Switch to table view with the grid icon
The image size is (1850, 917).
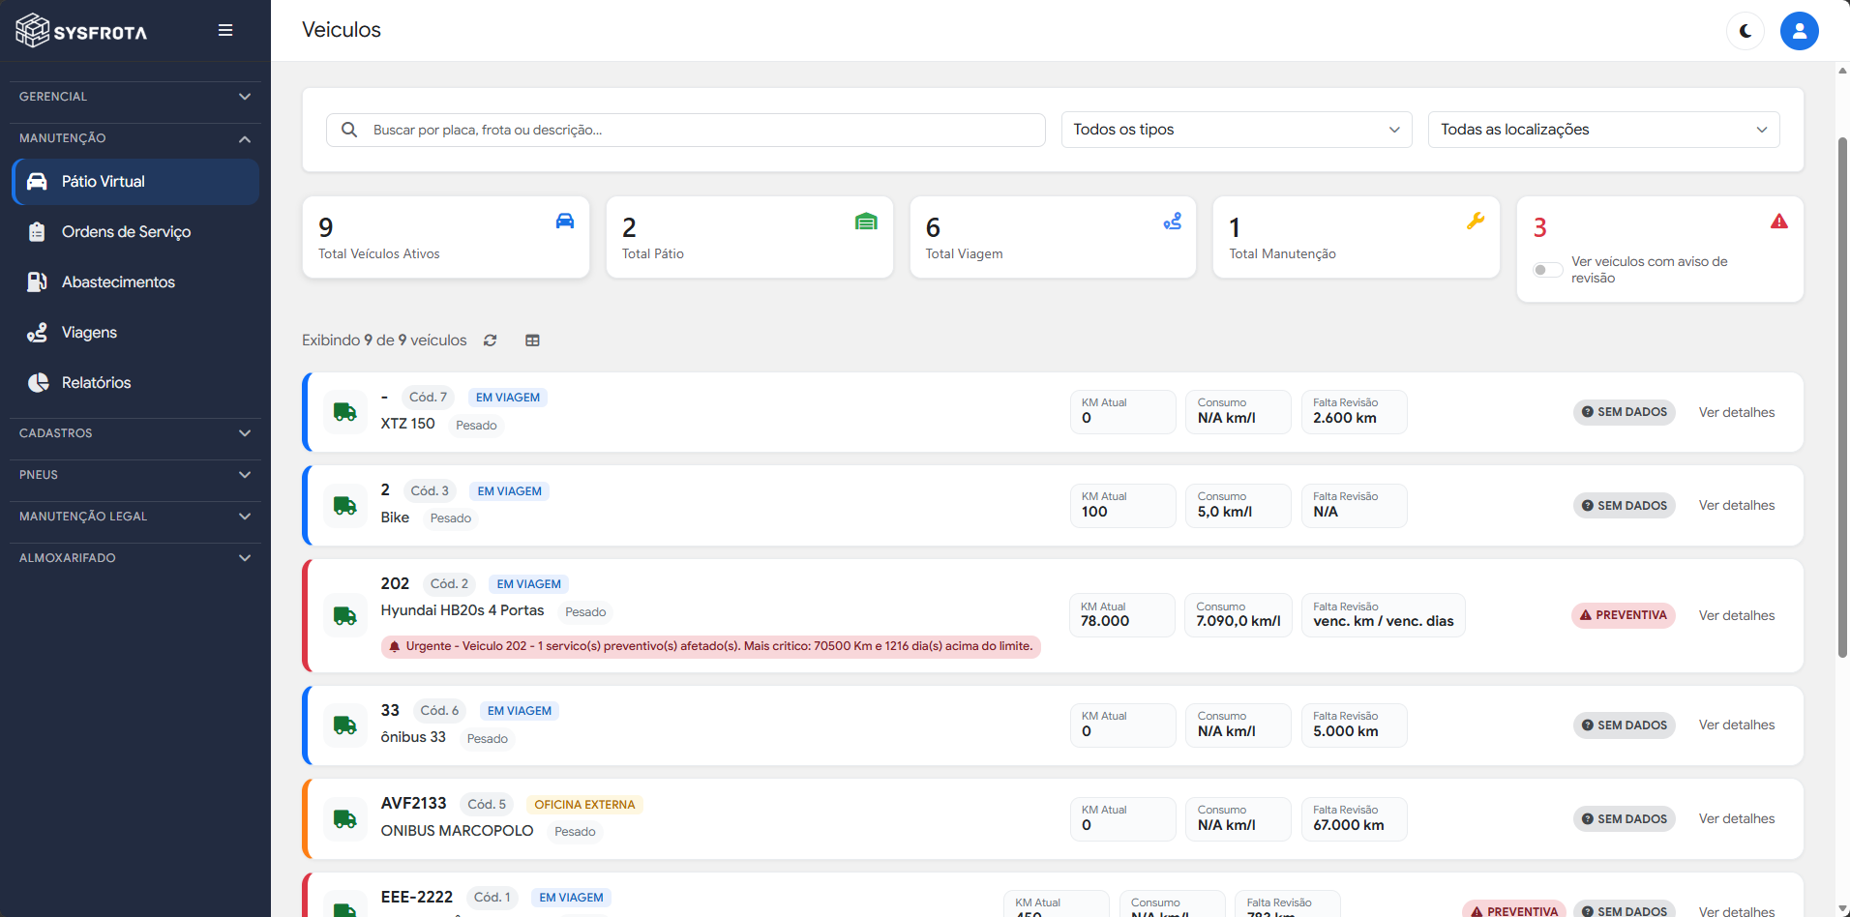(532, 340)
